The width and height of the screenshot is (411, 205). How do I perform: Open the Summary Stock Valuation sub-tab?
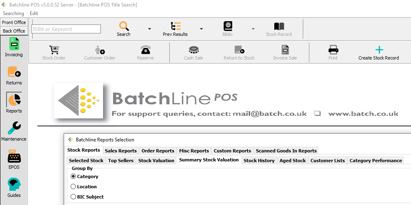coord(209,160)
